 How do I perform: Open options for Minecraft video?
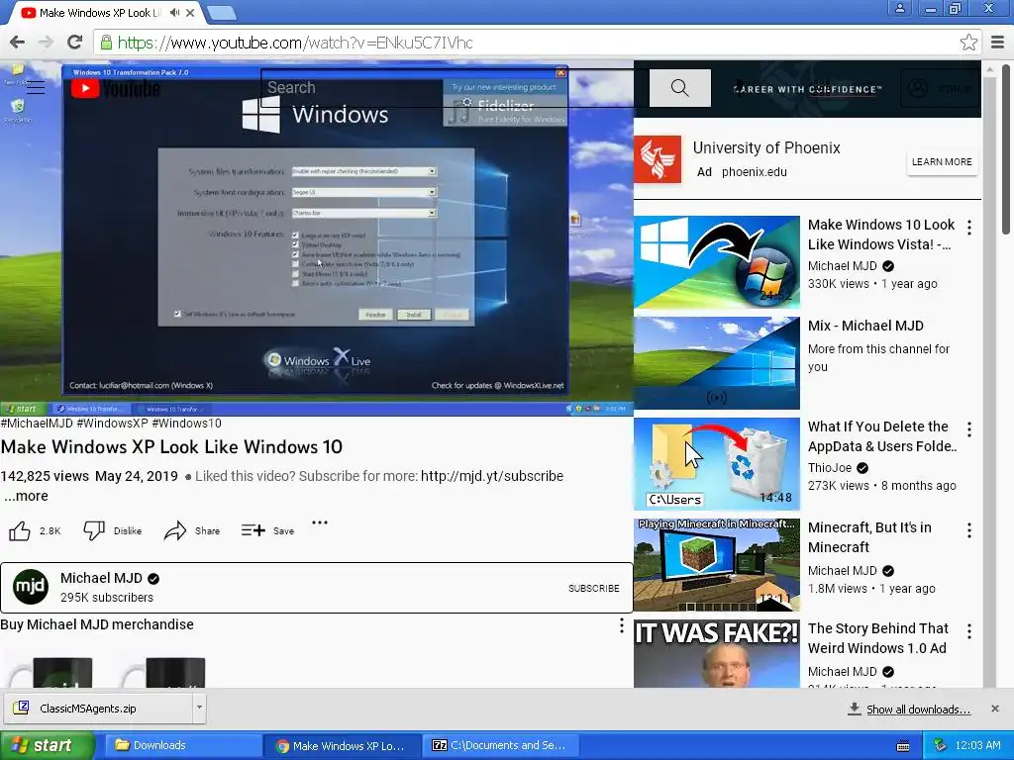968,530
